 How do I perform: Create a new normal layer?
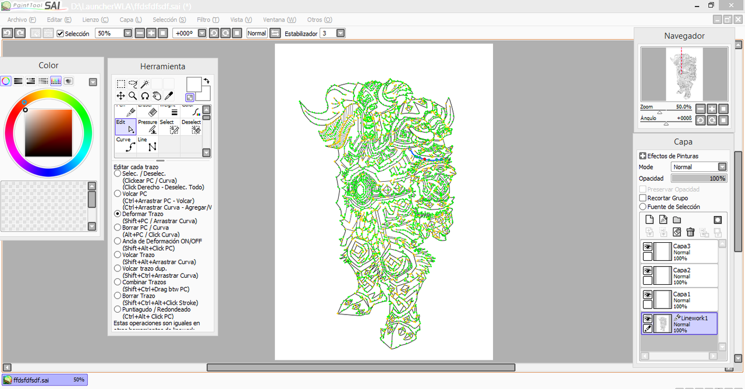tap(650, 220)
